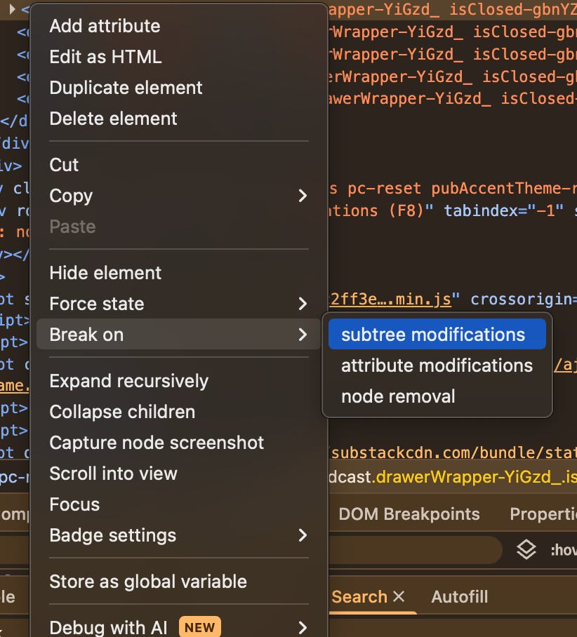Screen dimensions: 577x637
Task: Choose Edit as HTML
Action: click(178, 57)
